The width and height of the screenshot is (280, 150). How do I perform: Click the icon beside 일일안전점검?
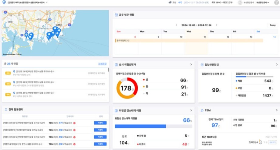[x=202, y=65]
